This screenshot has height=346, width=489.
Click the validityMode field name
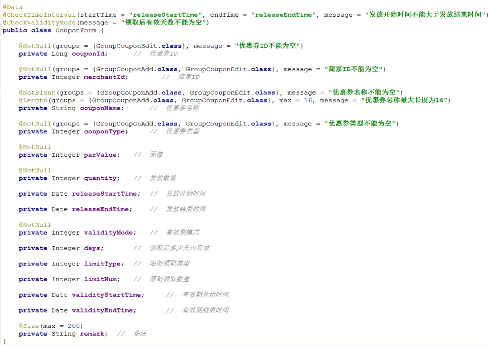109,233
